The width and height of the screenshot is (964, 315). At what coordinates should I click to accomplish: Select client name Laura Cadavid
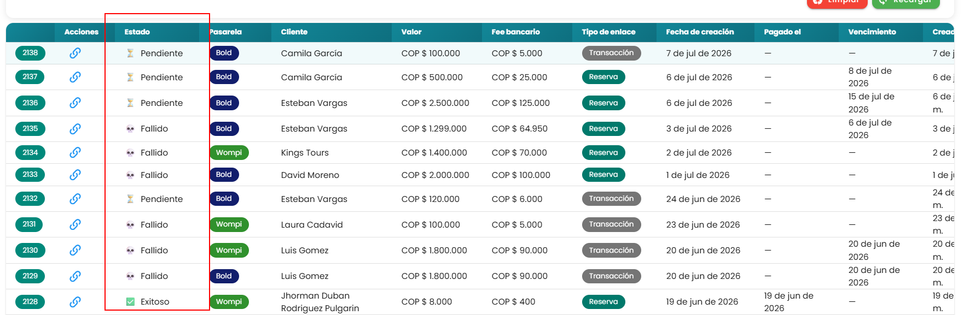coord(312,225)
